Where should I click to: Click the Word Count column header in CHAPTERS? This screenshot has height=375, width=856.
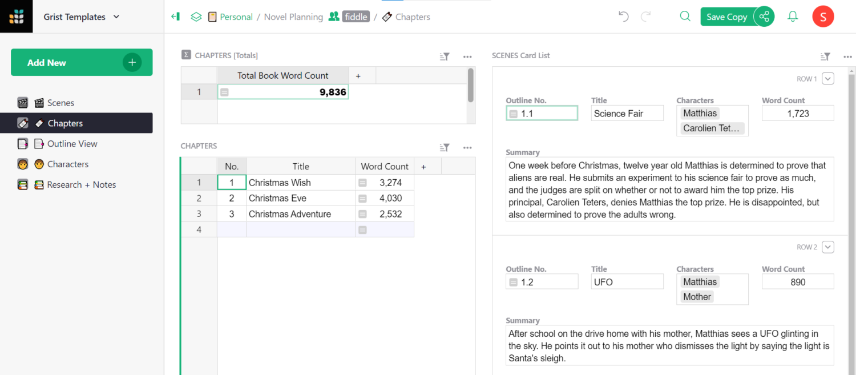point(385,166)
